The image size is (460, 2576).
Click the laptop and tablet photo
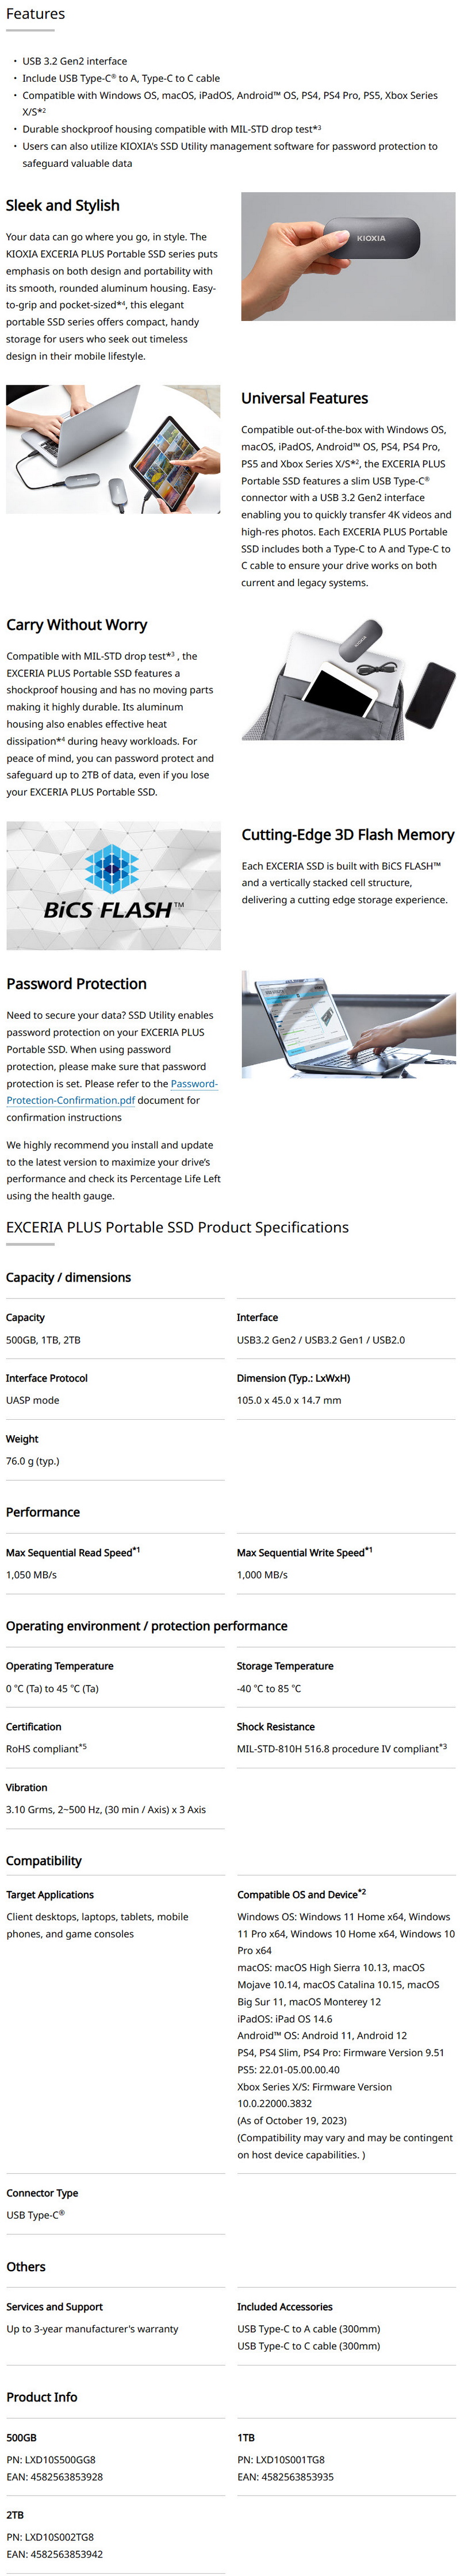click(x=113, y=449)
